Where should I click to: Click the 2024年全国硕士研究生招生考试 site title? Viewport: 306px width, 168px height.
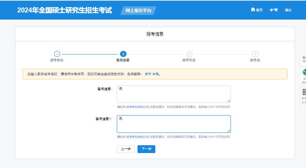click(64, 10)
